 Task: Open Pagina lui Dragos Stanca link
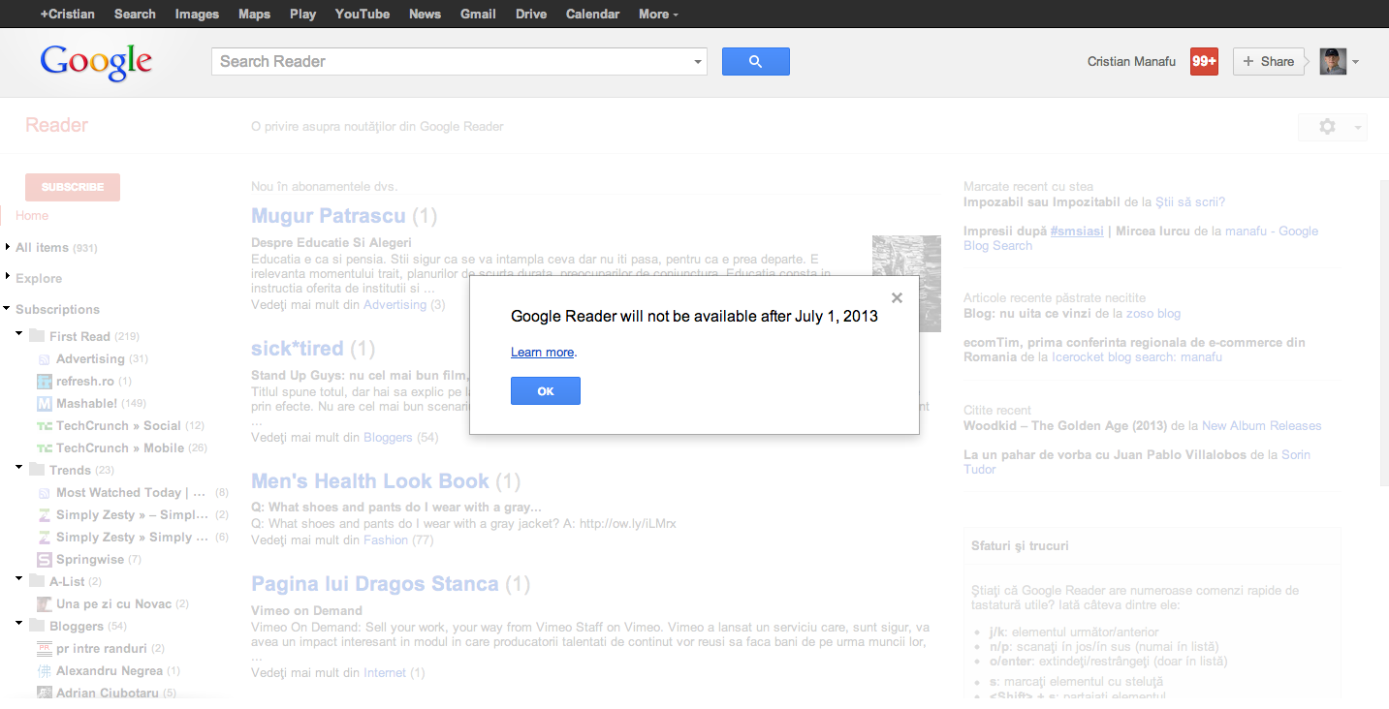tap(375, 584)
